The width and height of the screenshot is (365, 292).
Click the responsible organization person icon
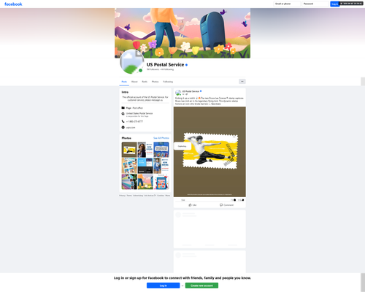[x=123, y=114]
